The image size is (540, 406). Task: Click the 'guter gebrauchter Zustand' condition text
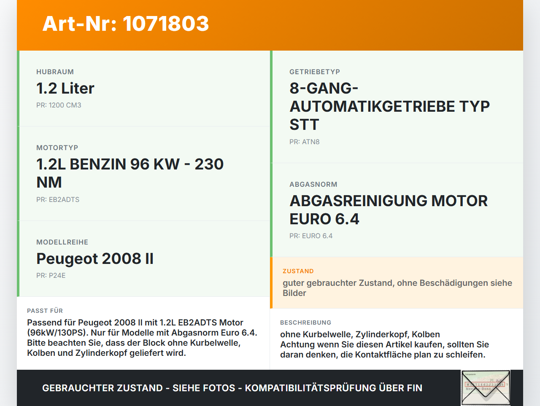tap(397, 288)
